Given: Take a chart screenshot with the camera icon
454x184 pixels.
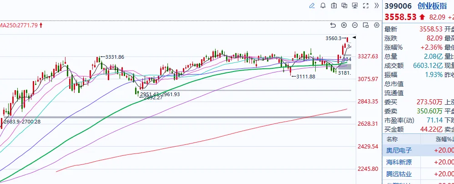Looking at the screenshot, I should pyautogui.click(x=334, y=6).
